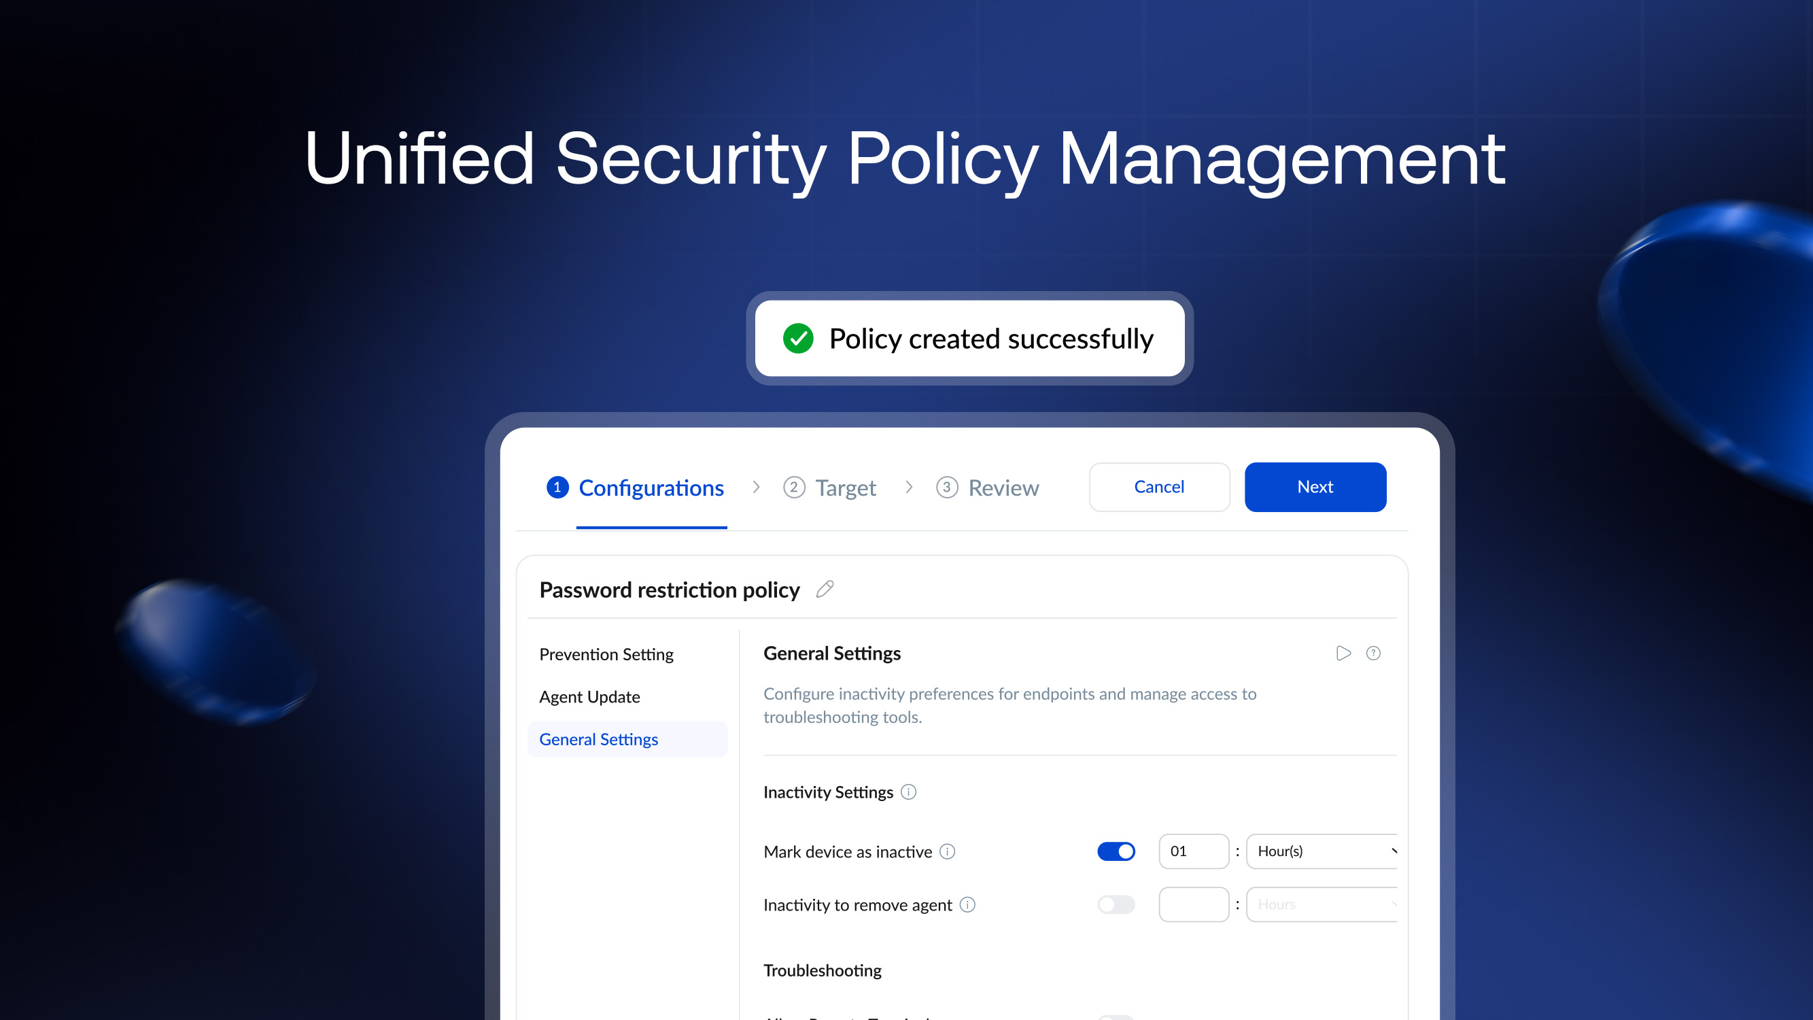Click the help question mark icon

(1373, 653)
